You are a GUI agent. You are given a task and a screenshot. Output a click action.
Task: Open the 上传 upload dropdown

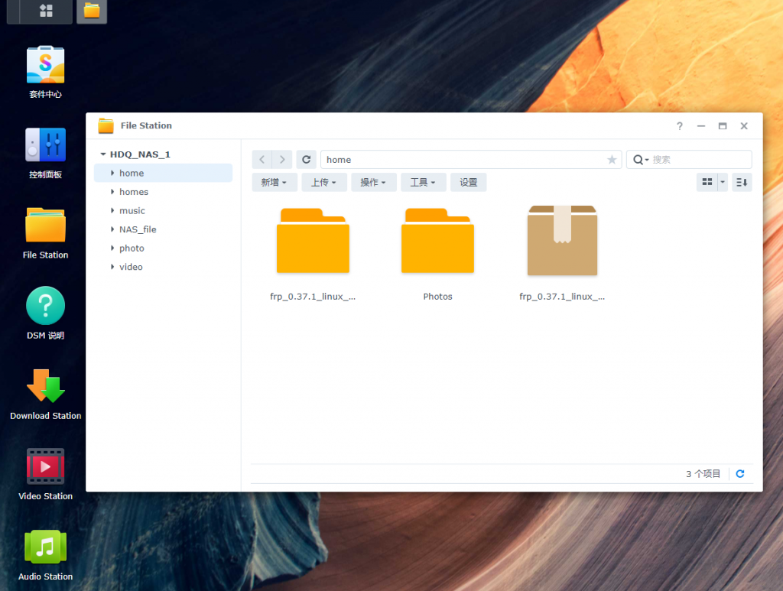[x=324, y=182]
